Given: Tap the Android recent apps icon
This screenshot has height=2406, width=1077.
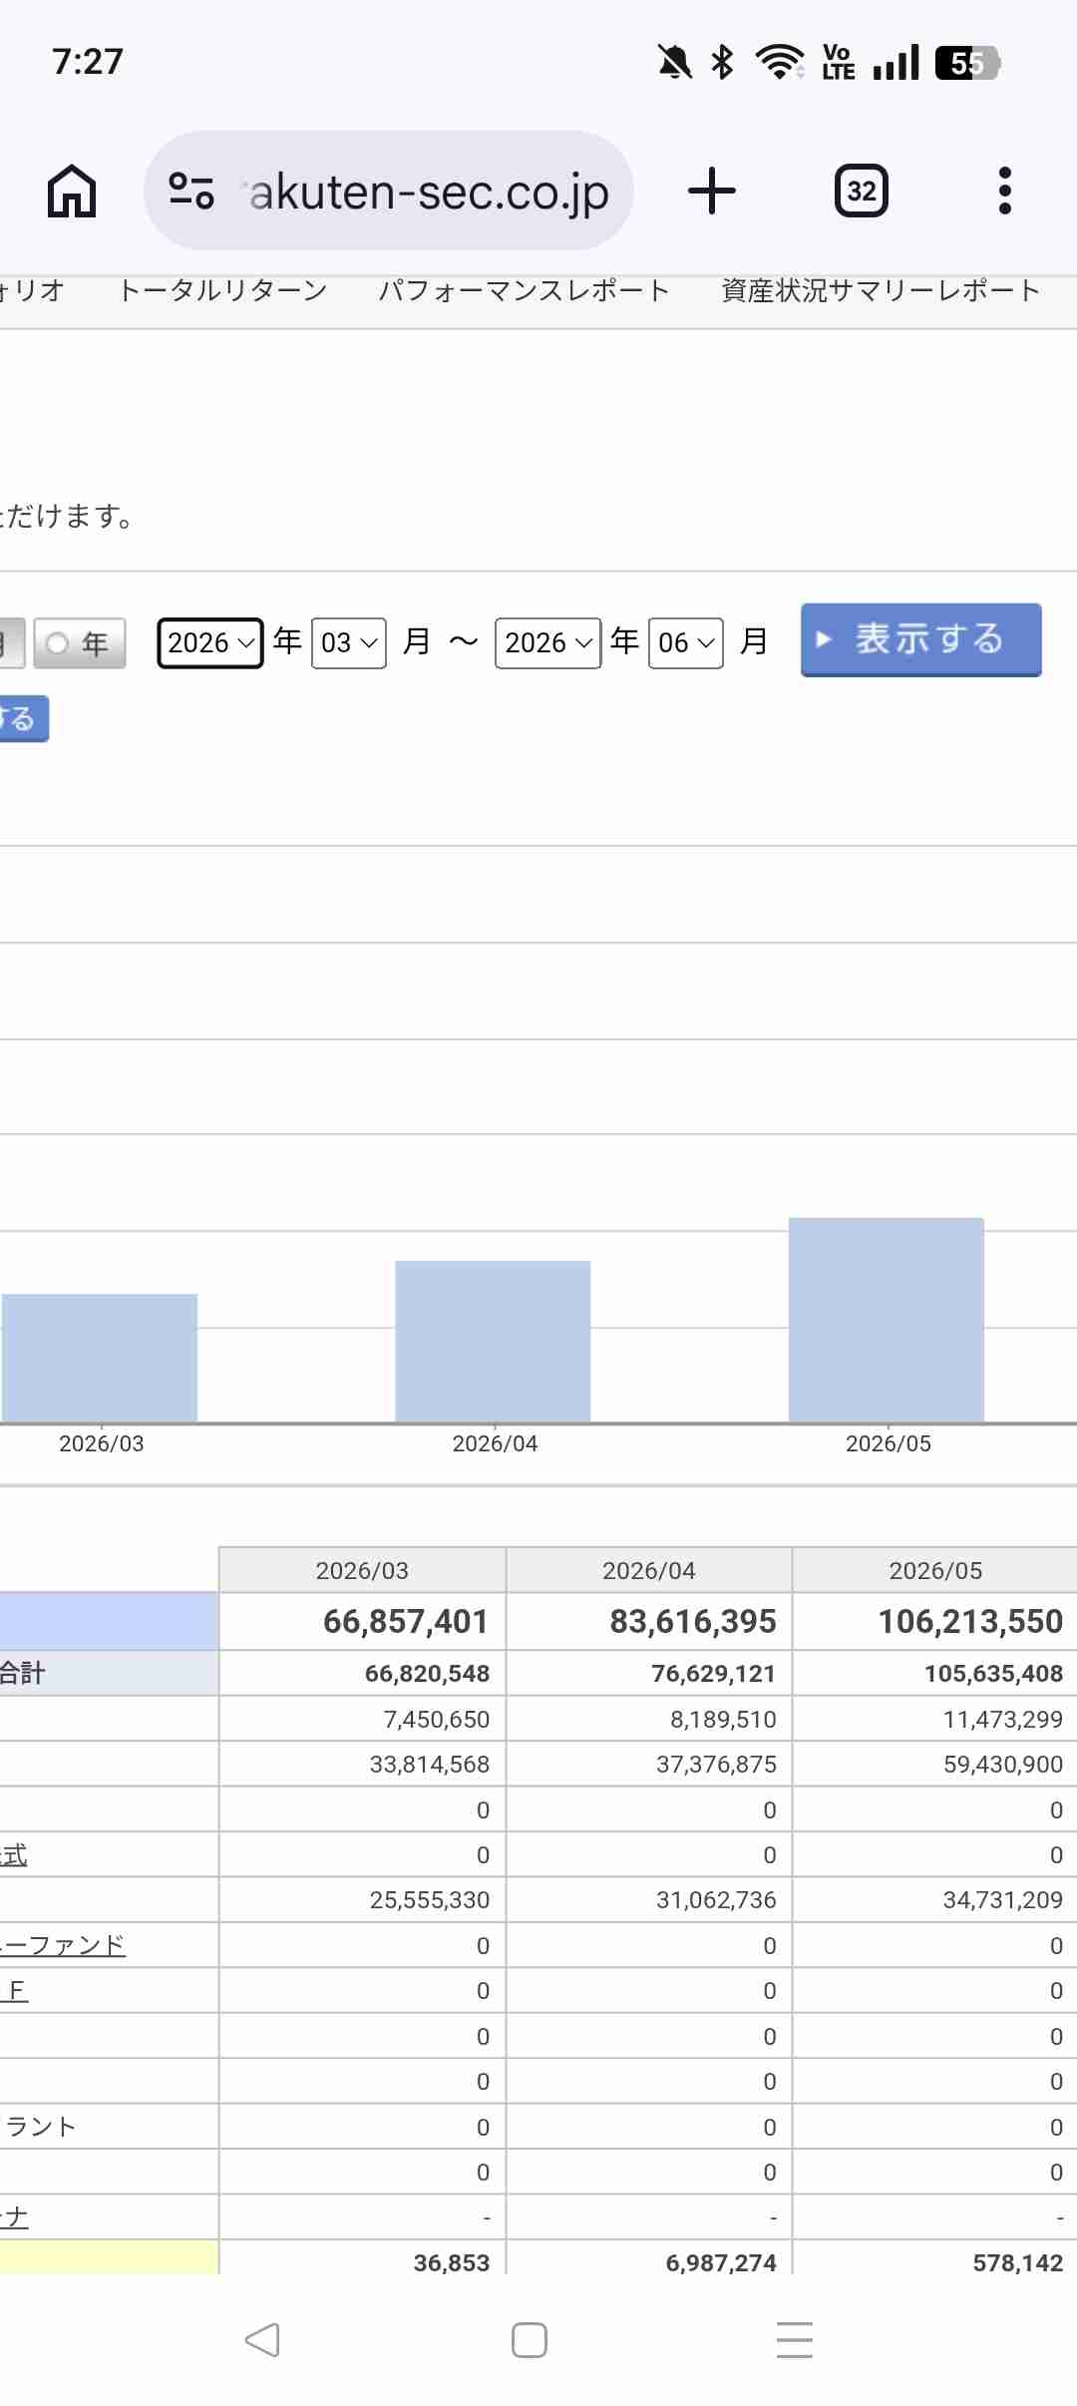Looking at the screenshot, I should click(x=795, y=2340).
